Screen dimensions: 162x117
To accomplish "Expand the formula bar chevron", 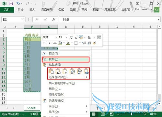I will 158,19.
